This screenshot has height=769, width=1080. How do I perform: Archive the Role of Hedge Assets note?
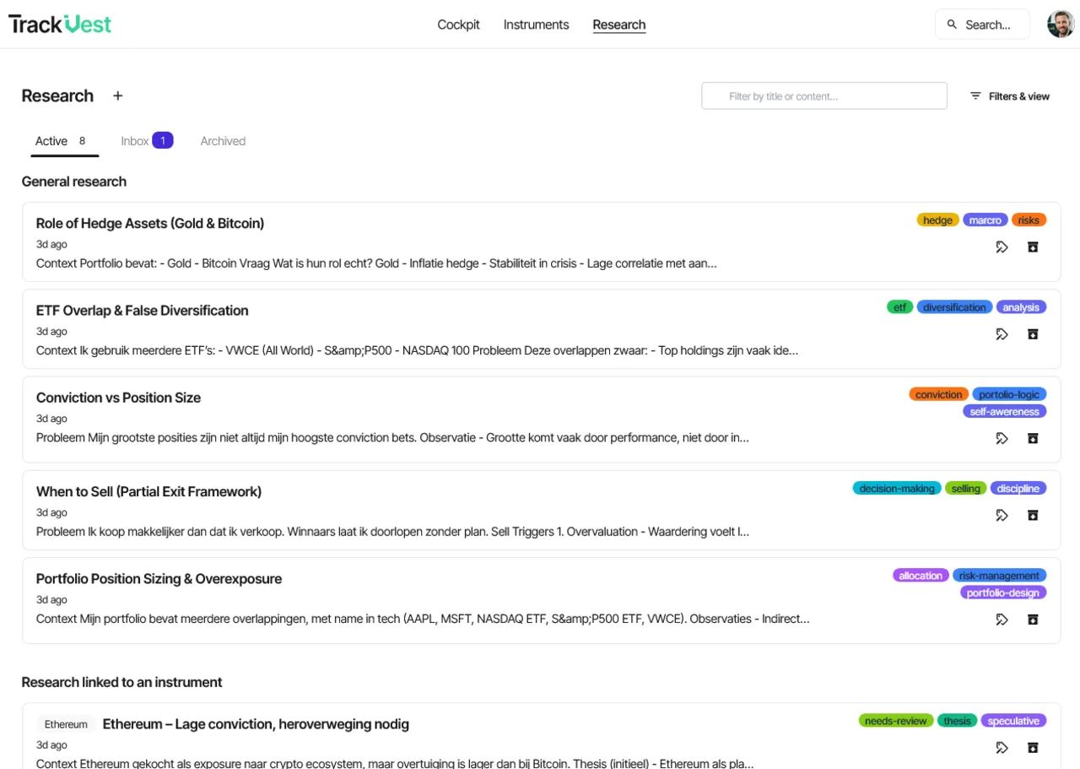1033,247
